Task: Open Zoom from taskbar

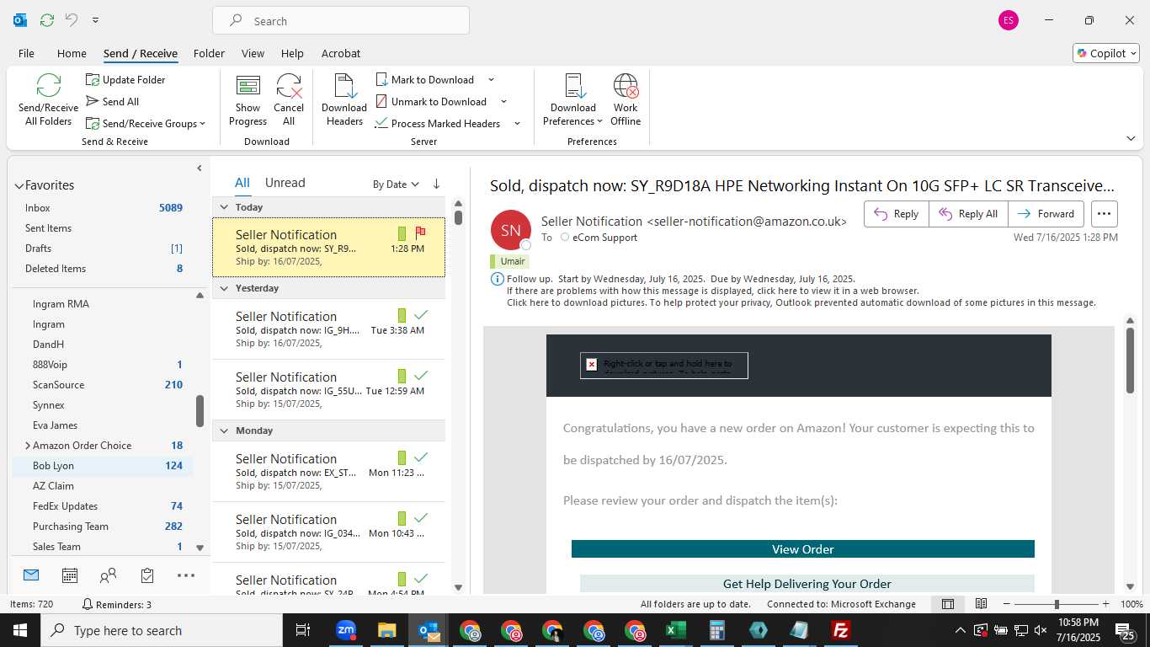Action: (346, 630)
